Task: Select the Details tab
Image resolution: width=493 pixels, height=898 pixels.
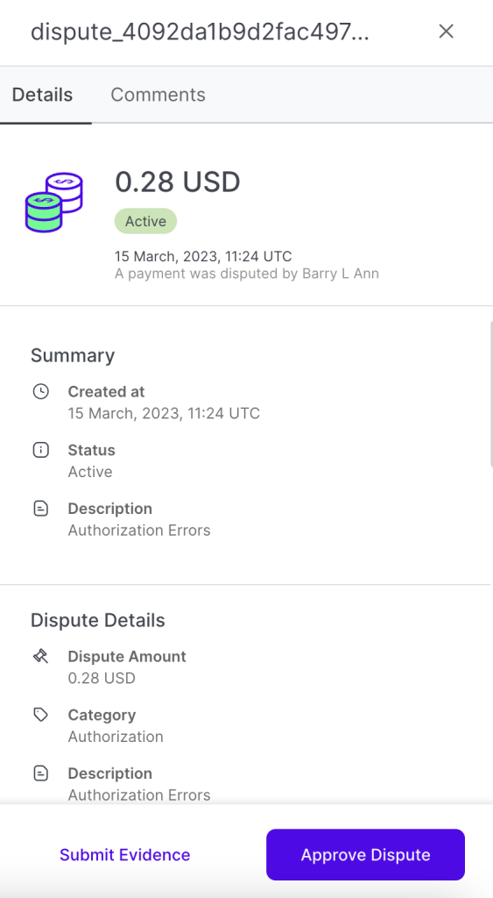Action: pos(42,95)
